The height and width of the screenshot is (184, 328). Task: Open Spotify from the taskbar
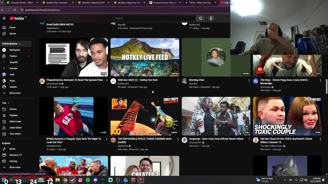(x=88, y=180)
